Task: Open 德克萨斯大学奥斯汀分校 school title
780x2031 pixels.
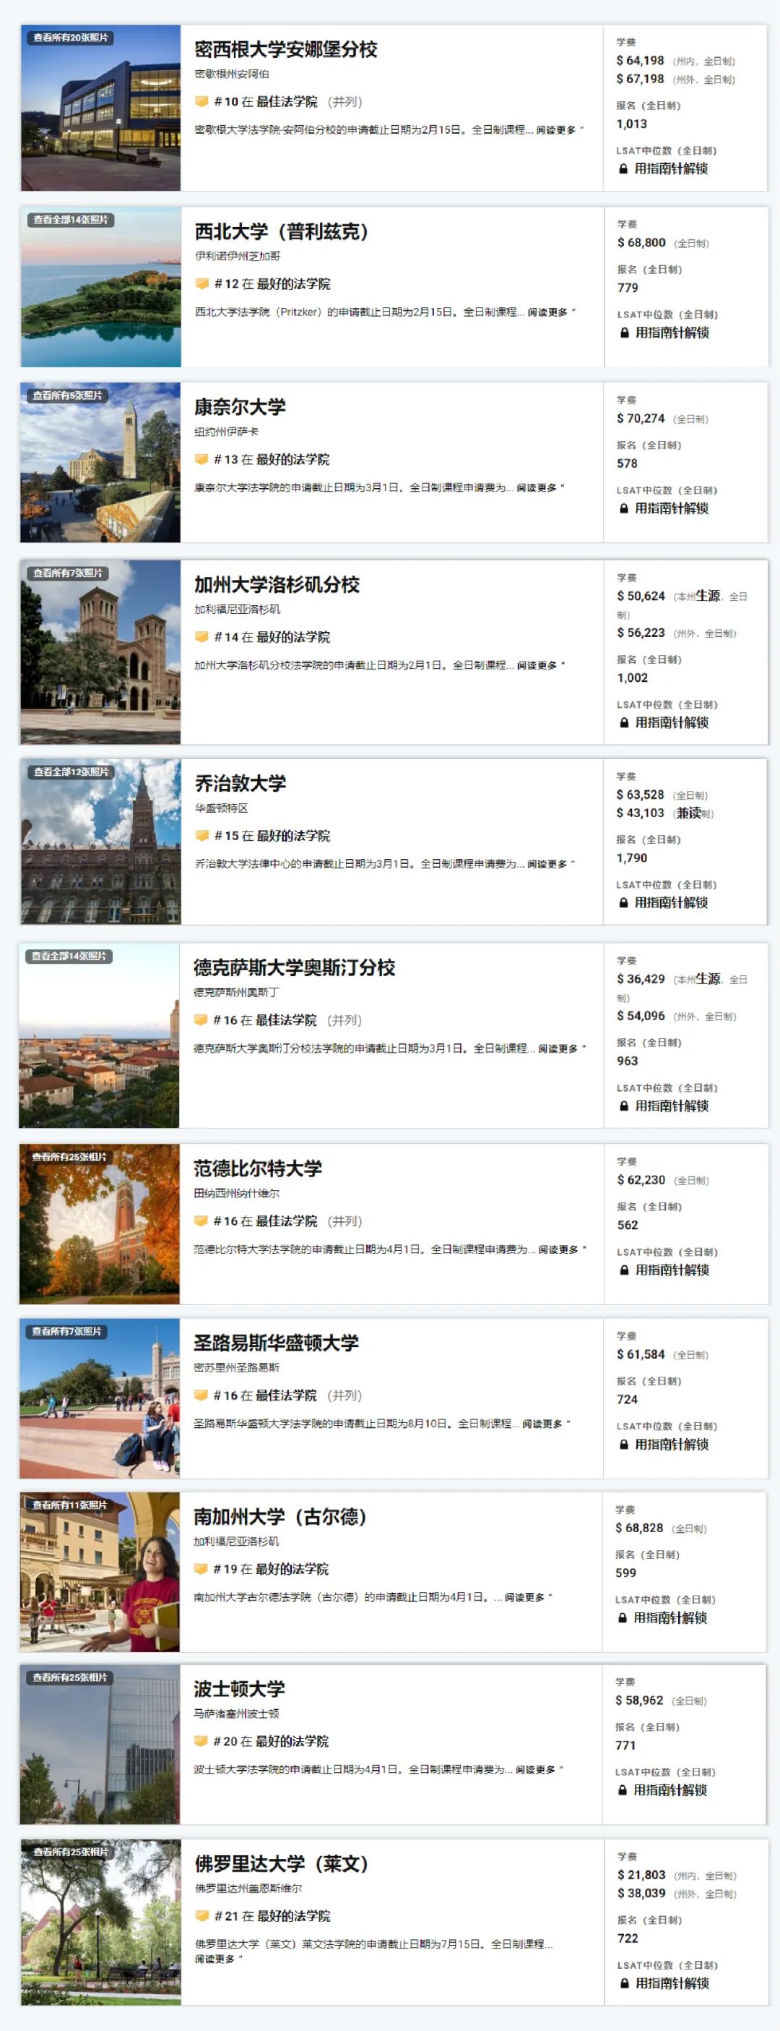Action: coord(295,968)
